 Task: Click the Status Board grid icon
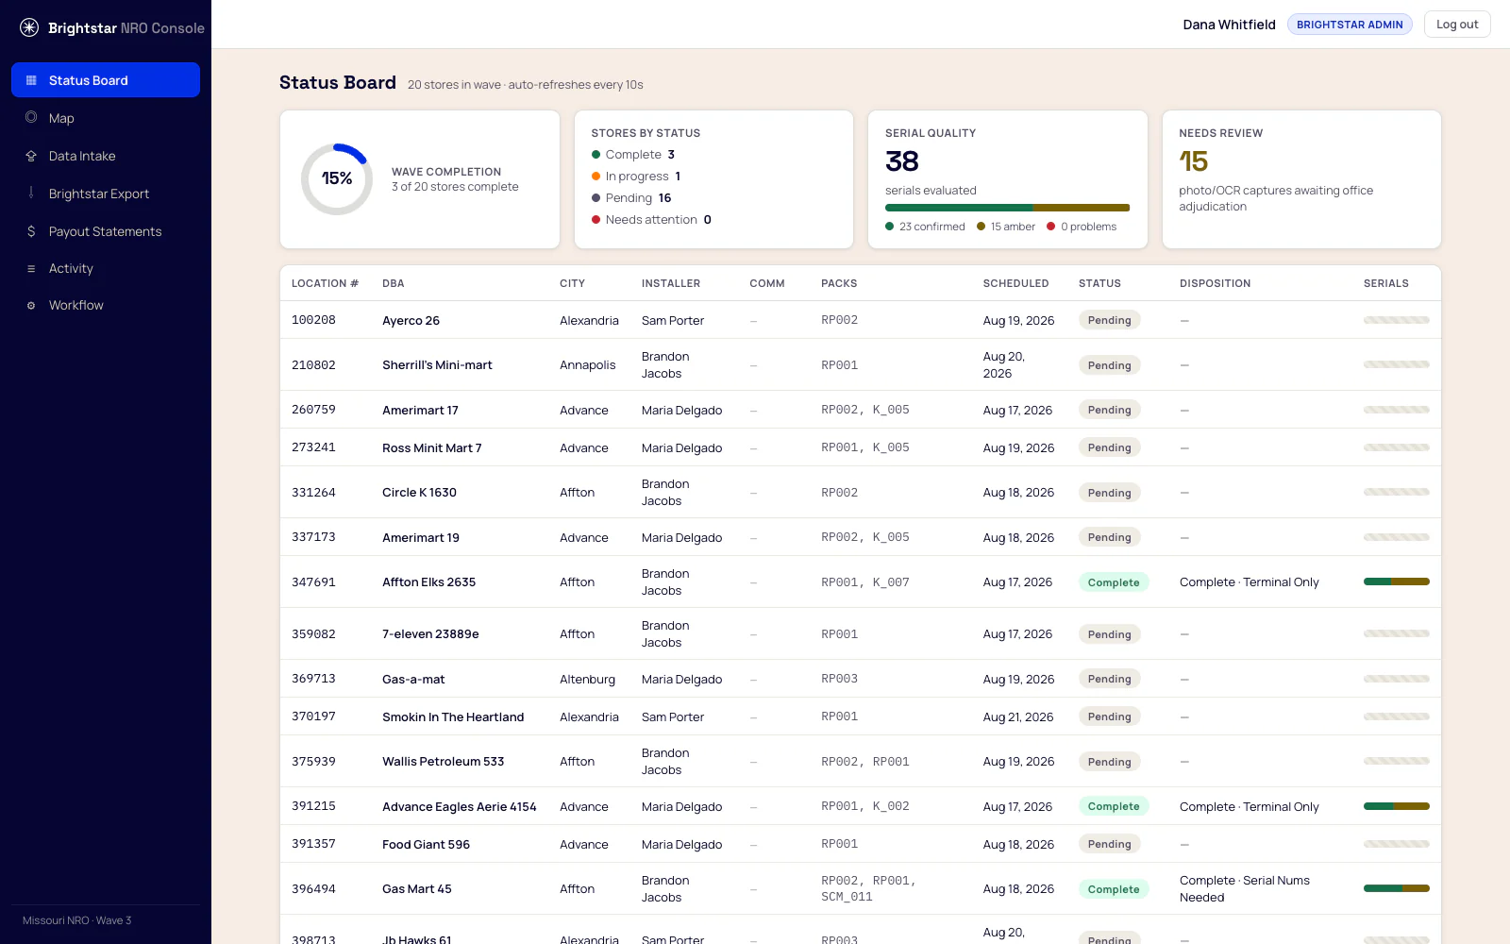[31, 80]
